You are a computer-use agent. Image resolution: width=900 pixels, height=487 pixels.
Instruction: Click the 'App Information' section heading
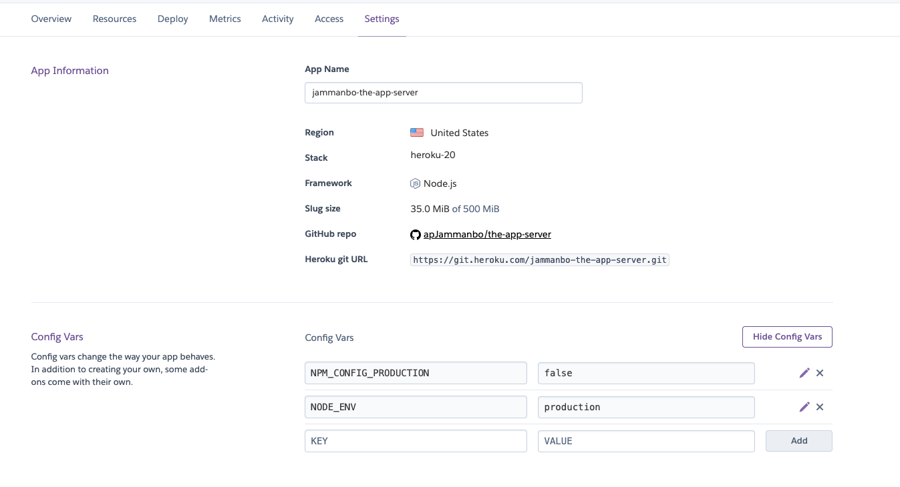click(70, 71)
